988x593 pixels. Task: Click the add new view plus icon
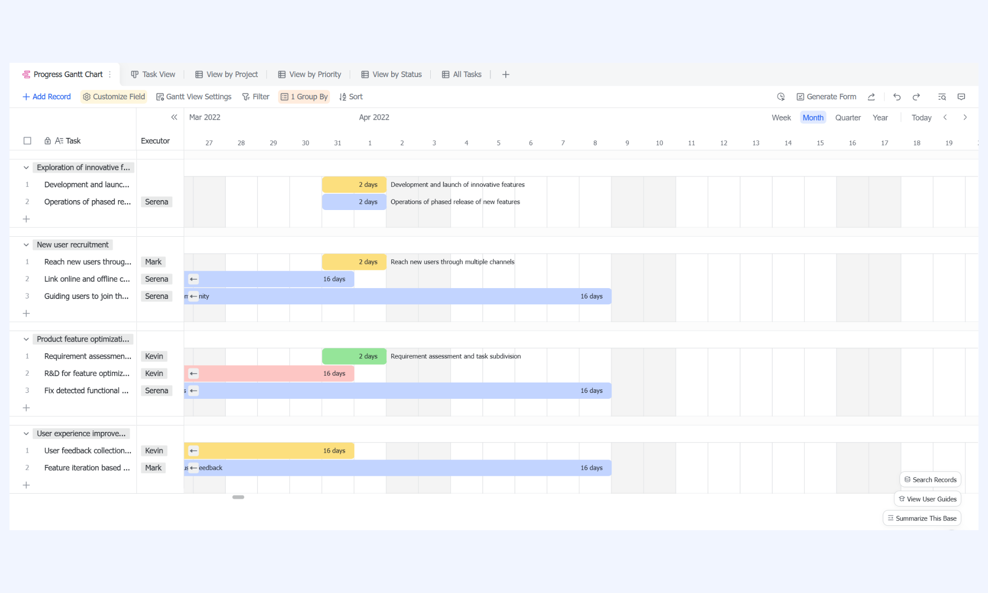coord(505,75)
